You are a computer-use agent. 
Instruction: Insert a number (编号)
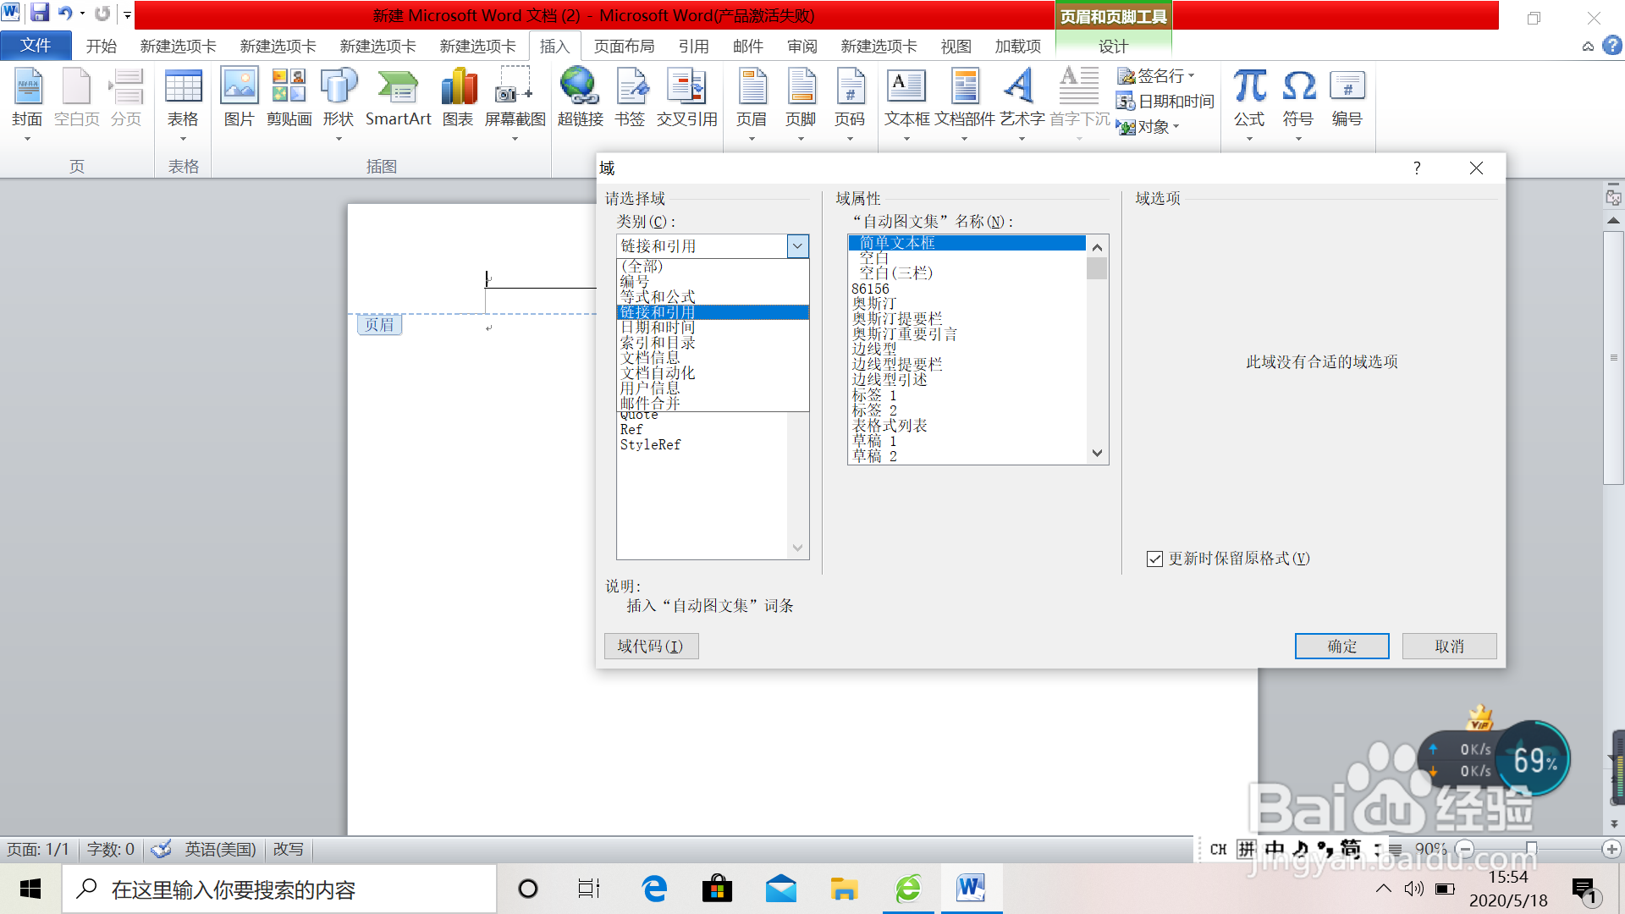point(1347,98)
